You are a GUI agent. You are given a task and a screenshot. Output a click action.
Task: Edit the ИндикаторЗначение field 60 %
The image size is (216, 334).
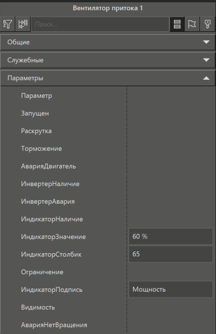pos(171,237)
